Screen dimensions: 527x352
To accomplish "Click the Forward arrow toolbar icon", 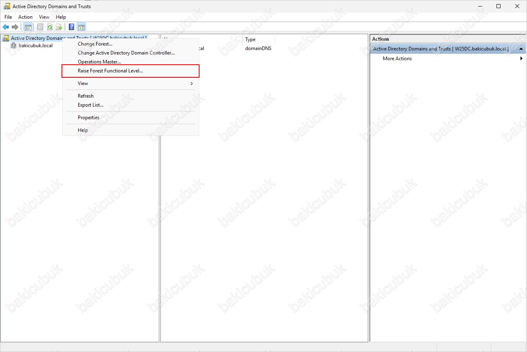I will [x=15, y=27].
